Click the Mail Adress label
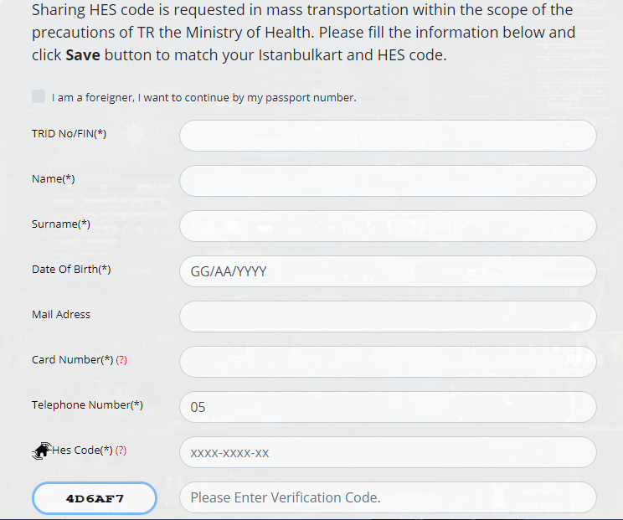The image size is (623, 520). point(61,315)
